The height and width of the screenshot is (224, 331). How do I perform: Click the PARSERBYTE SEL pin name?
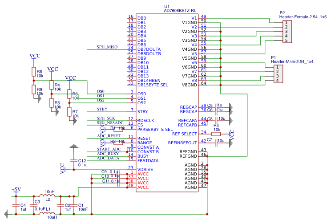[155, 130]
